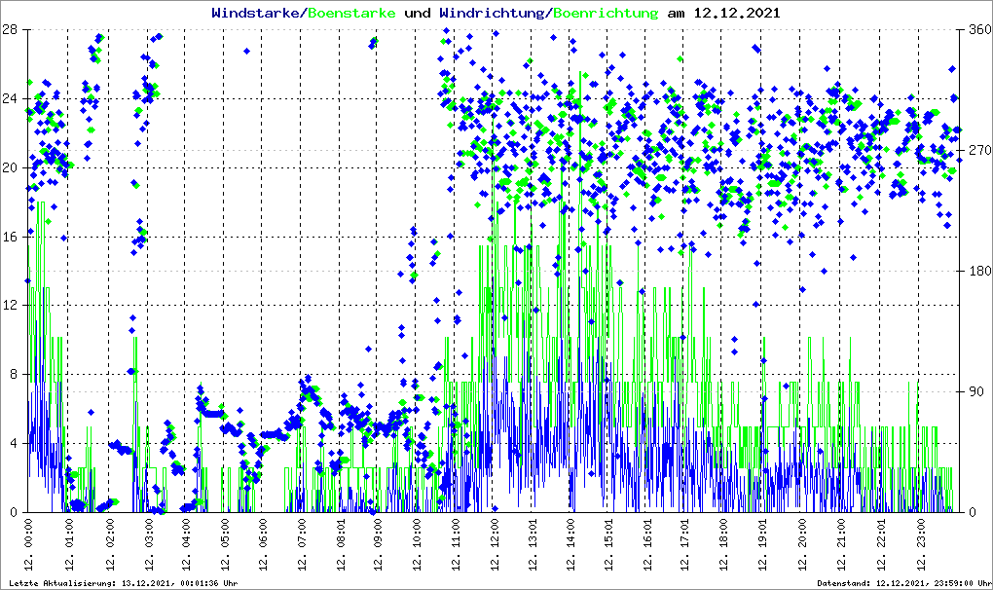Click the 180 label on the right axis
The image size is (993, 590).
[x=976, y=271]
